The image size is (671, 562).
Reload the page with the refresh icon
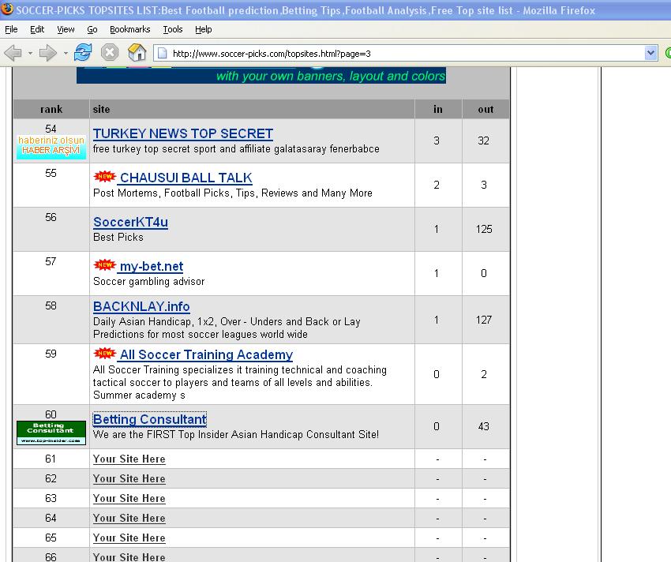(x=82, y=53)
